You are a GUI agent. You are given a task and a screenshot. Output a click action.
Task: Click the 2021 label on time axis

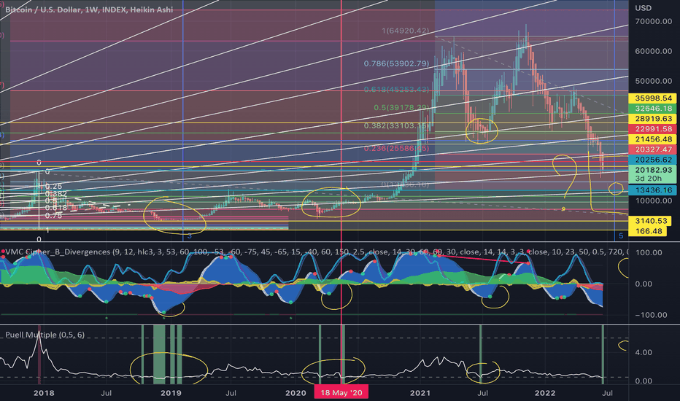click(420, 393)
